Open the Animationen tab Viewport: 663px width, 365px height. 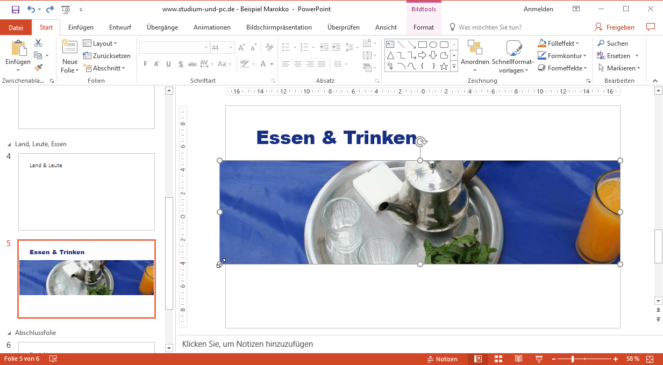tap(212, 27)
